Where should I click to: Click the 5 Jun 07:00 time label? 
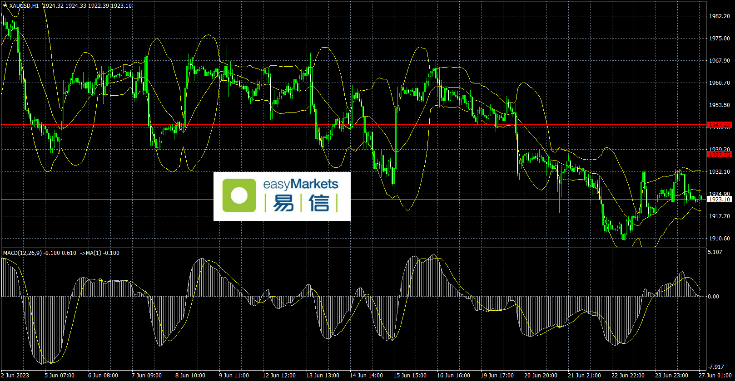point(60,376)
